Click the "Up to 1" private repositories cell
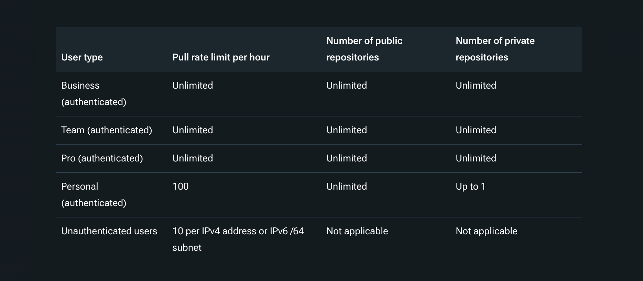This screenshot has height=281, width=643. point(470,187)
